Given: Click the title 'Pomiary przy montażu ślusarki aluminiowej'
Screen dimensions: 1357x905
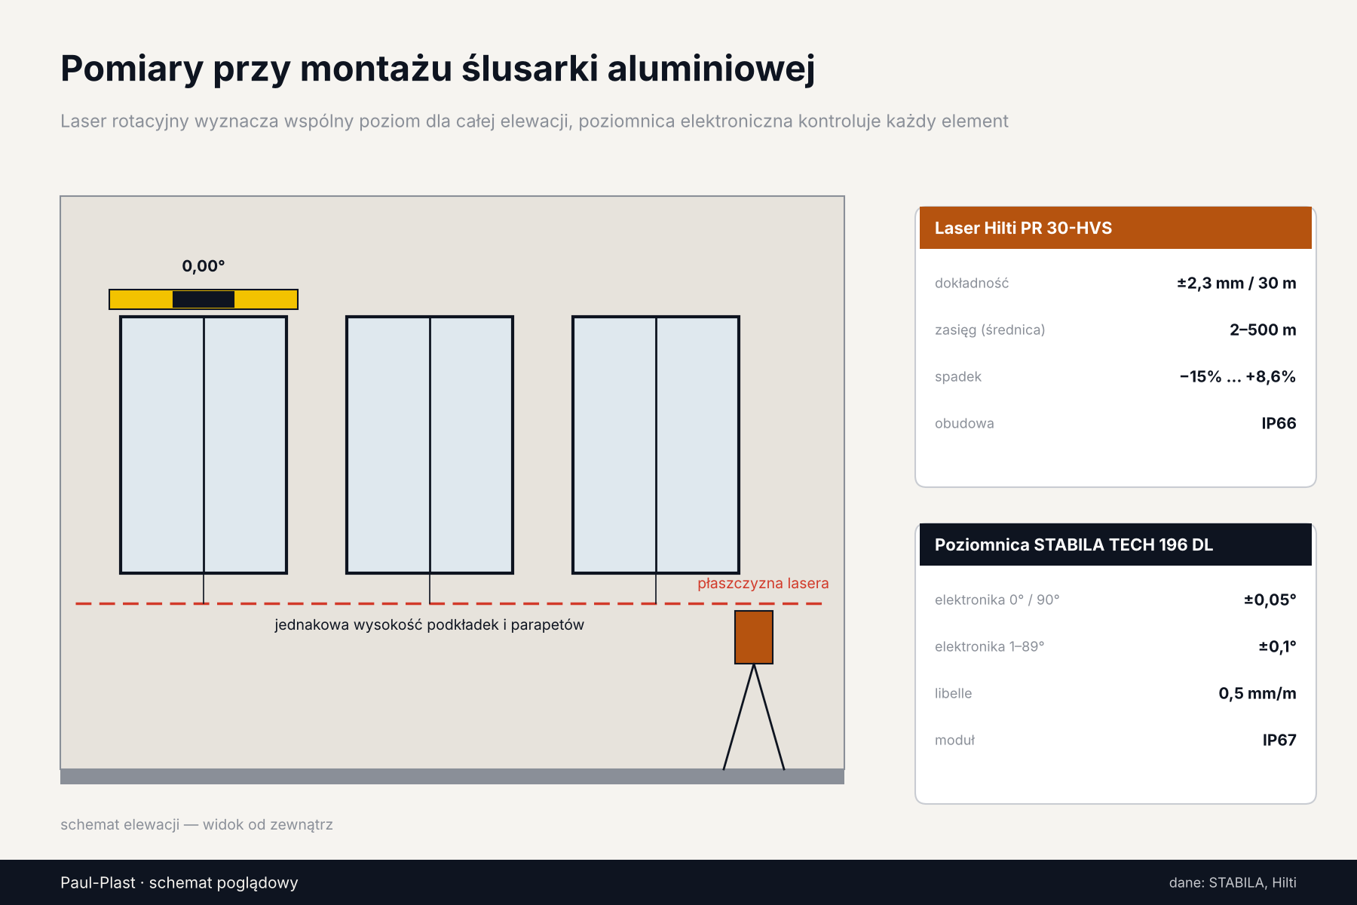Looking at the screenshot, I should (x=438, y=69).
